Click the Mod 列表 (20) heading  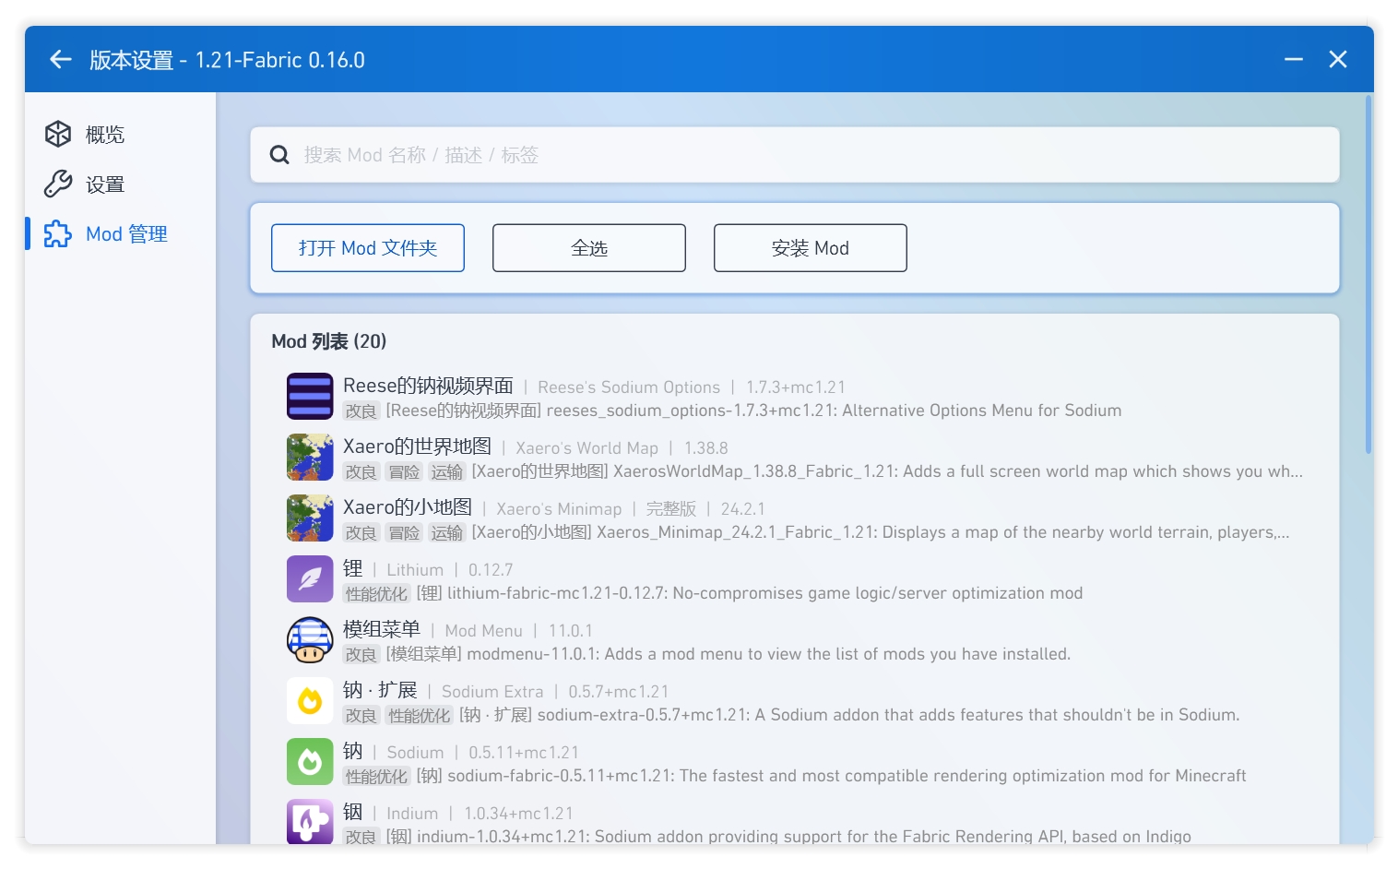(x=329, y=341)
